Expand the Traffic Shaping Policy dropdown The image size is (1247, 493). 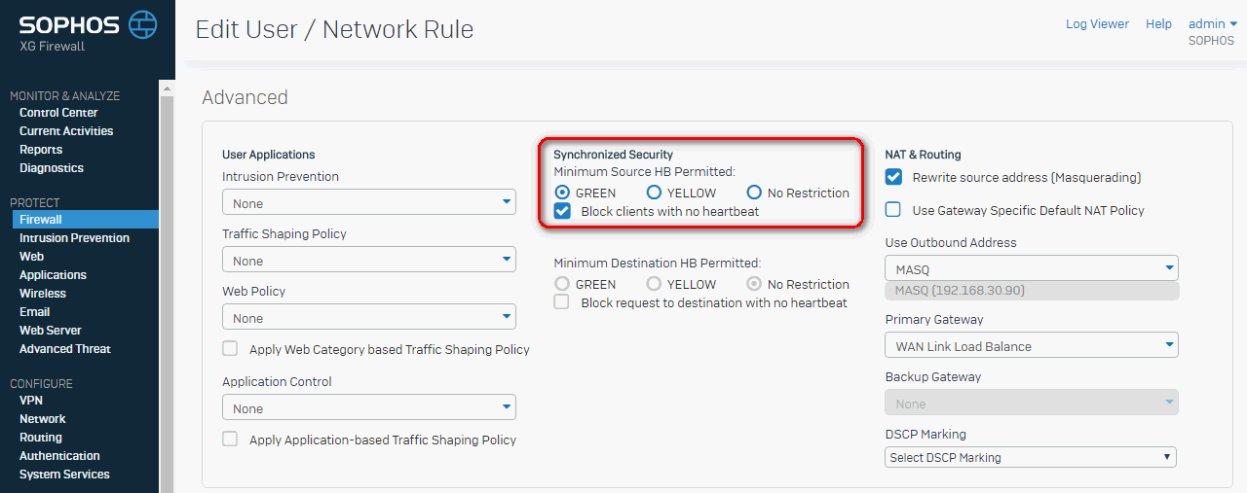pyautogui.click(x=369, y=260)
